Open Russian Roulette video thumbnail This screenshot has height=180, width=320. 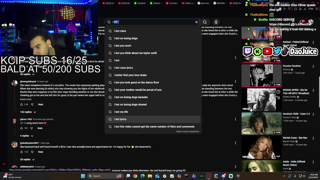coord(261,75)
